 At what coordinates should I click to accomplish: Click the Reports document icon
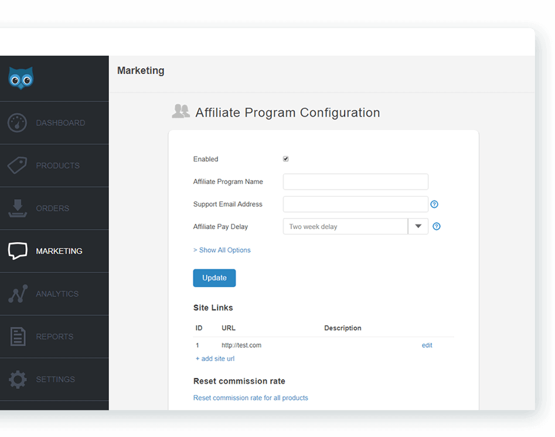(x=18, y=336)
